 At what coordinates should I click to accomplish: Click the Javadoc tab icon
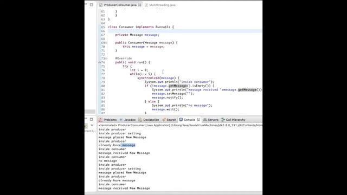(121, 120)
